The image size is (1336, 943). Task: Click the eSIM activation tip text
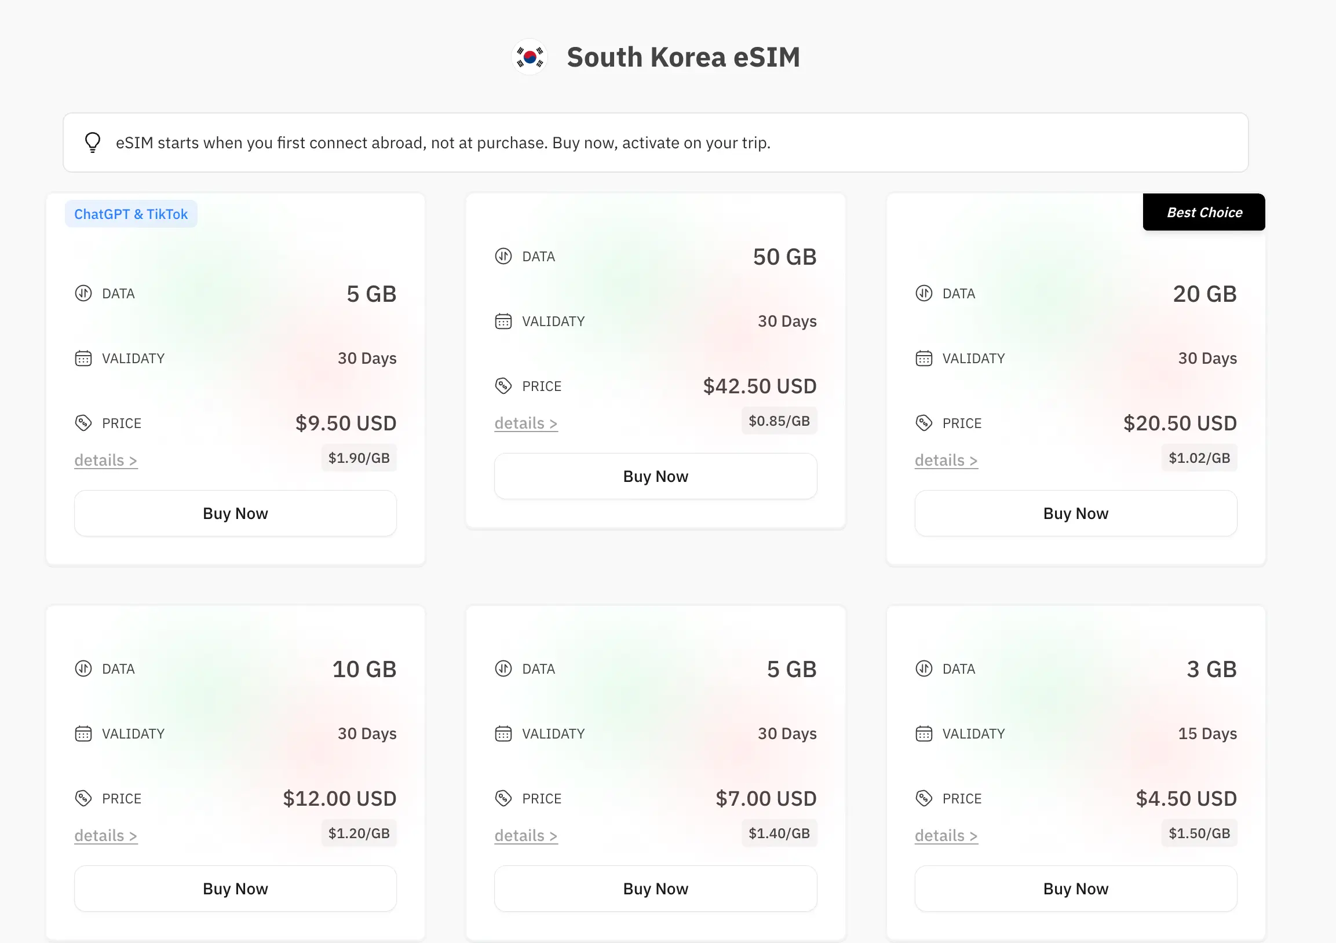click(443, 142)
